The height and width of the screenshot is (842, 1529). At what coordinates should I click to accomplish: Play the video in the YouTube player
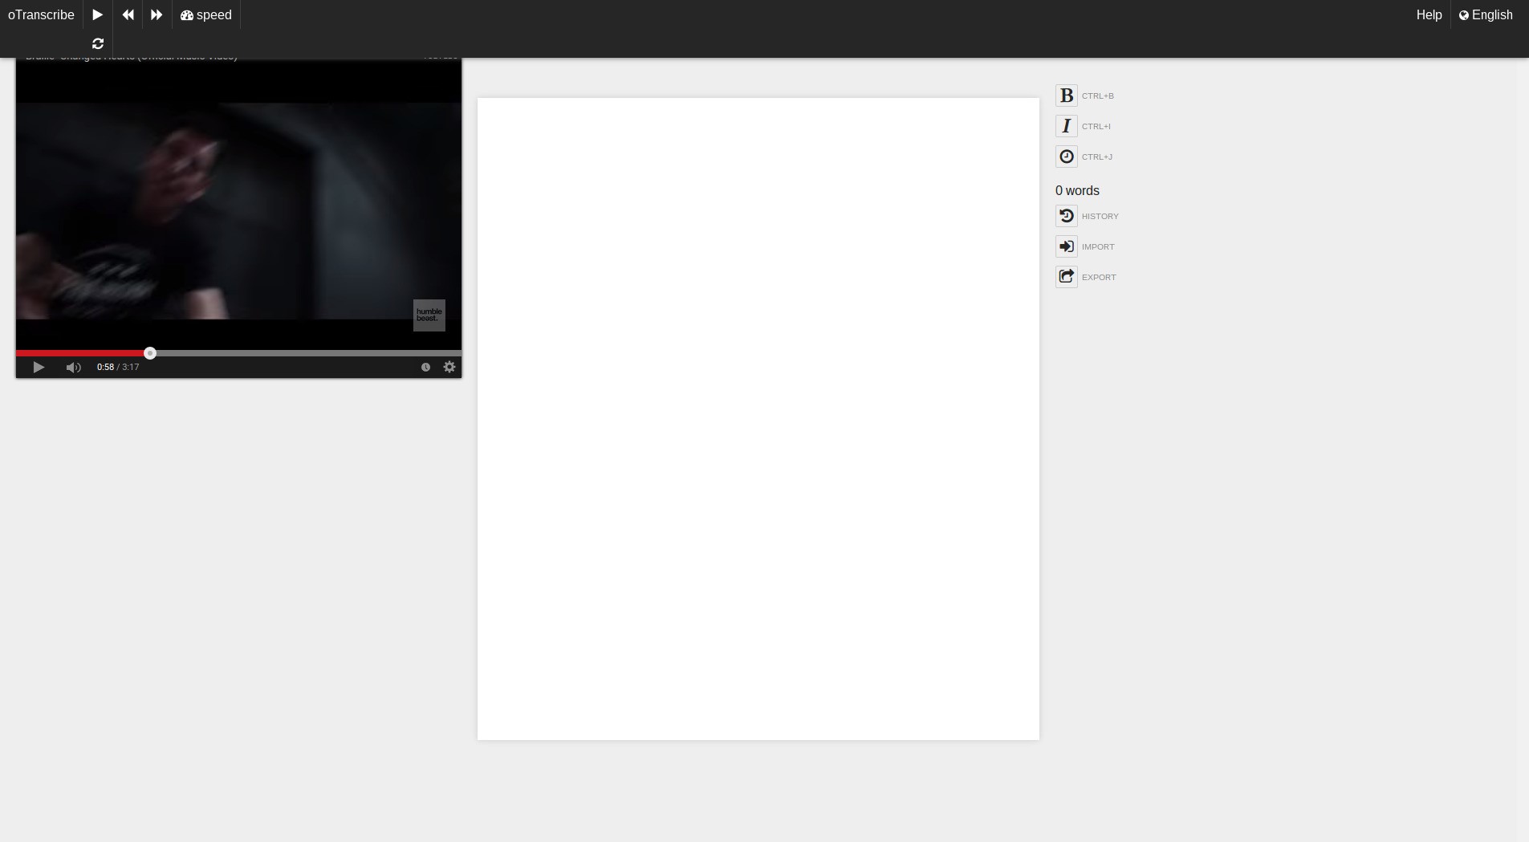[39, 367]
